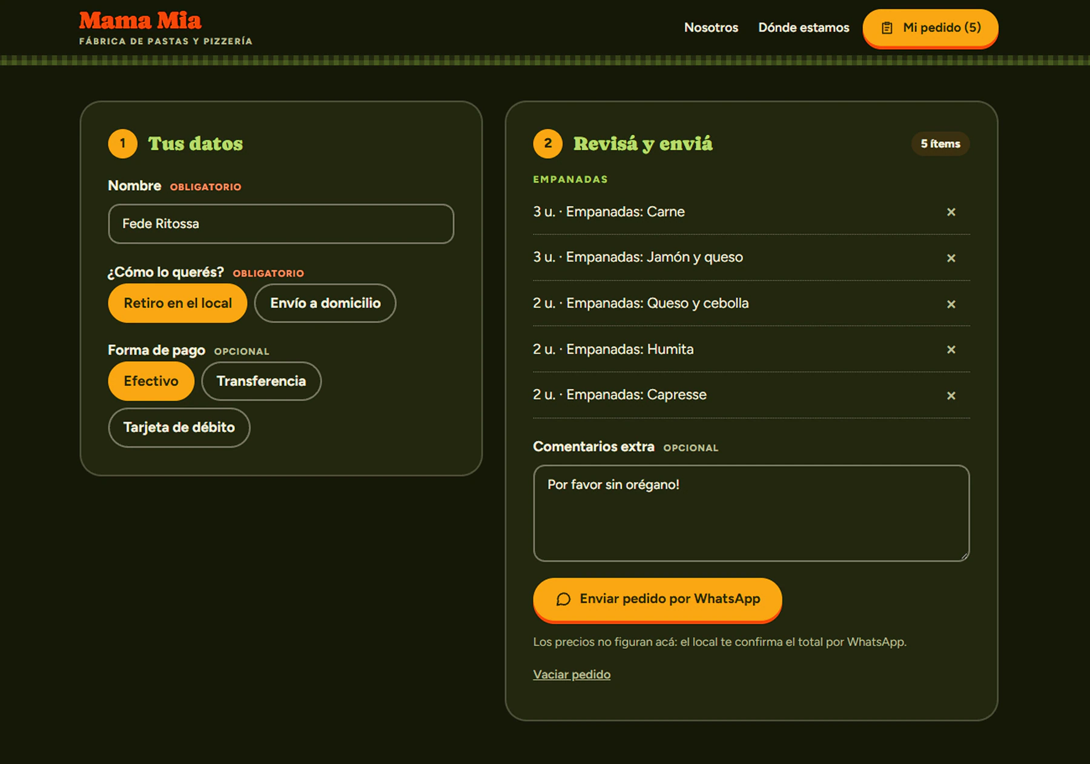1090x764 pixels.
Task: Focus the Nombre input field
Action: (x=281, y=224)
